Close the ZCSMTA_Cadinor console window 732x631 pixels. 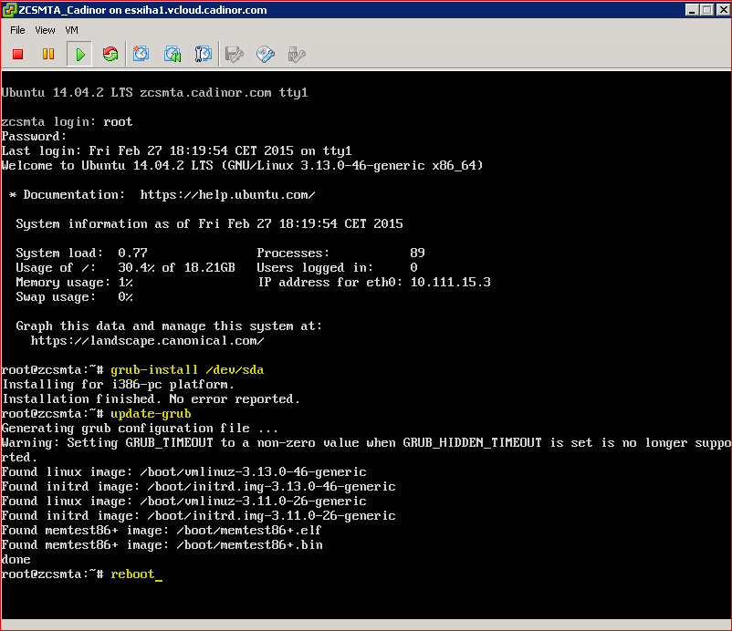coord(724,10)
